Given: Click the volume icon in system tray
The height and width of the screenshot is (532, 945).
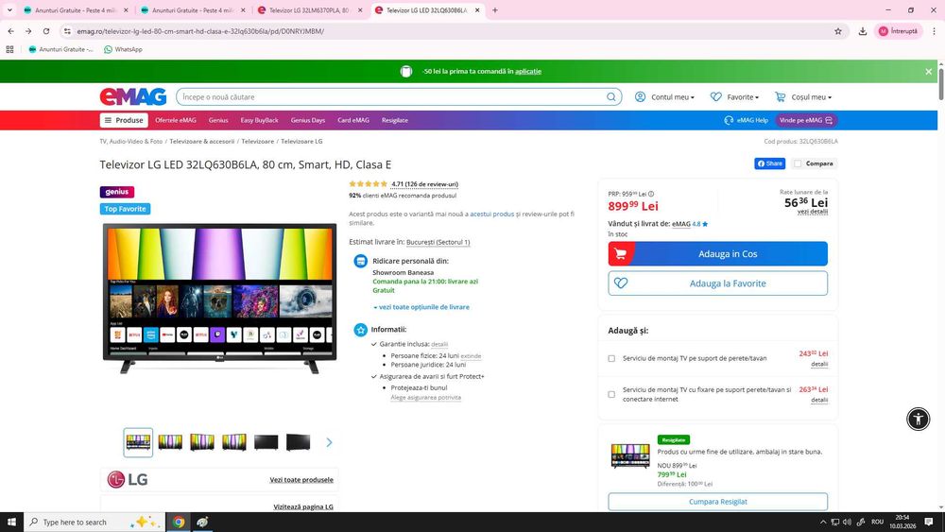Looking at the screenshot, I should click(x=848, y=522).
